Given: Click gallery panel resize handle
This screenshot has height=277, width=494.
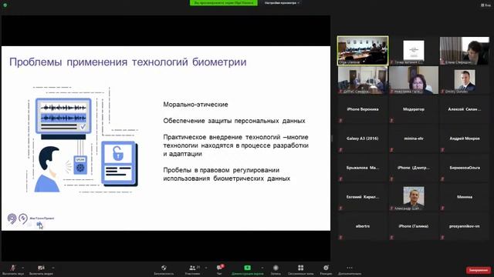Looking at the screenshot, I should [x=332, y=138].
